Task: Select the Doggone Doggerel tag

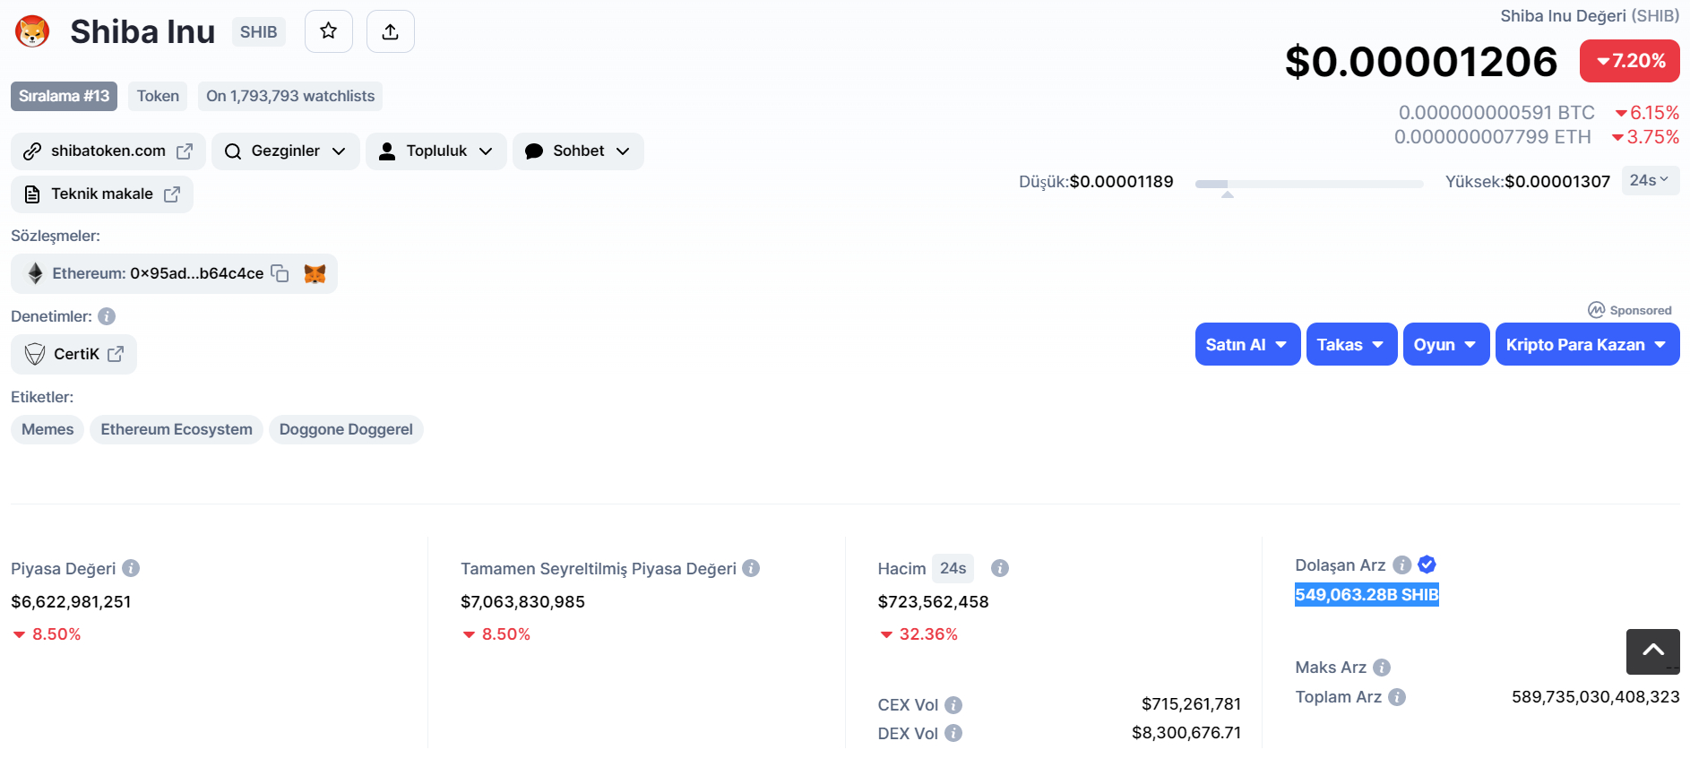Action: coord(346,429)
